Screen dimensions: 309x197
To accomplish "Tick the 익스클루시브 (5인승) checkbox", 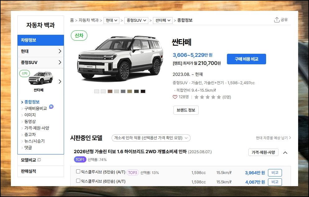I will click(78, 172).
